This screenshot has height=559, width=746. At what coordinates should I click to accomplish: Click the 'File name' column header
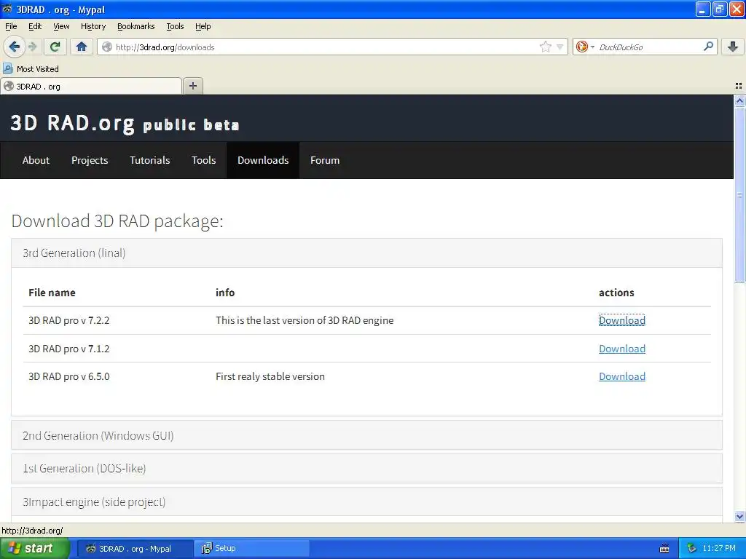tap(52, 293)
